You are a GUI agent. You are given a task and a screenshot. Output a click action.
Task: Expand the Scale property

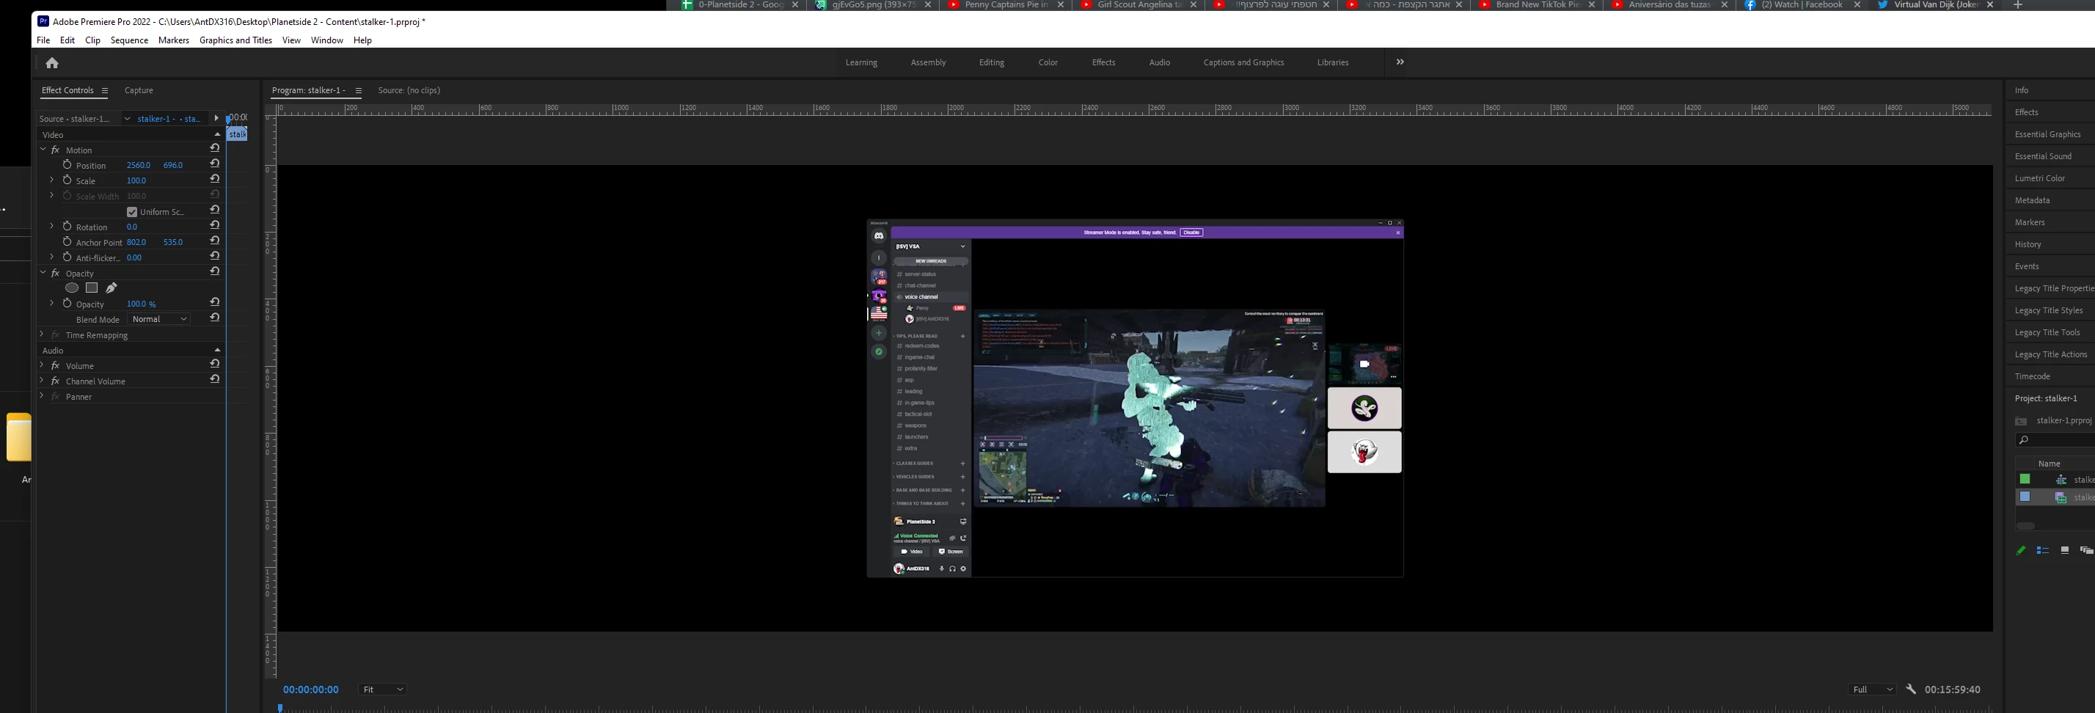[x=52, y=180]
